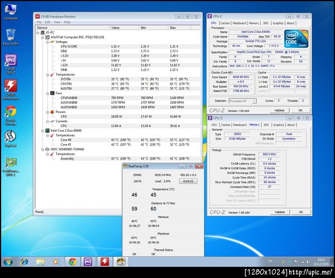The image size is (335, 278).
Task: Open the SPD tab in top CPU-Z
Action: 266,23
